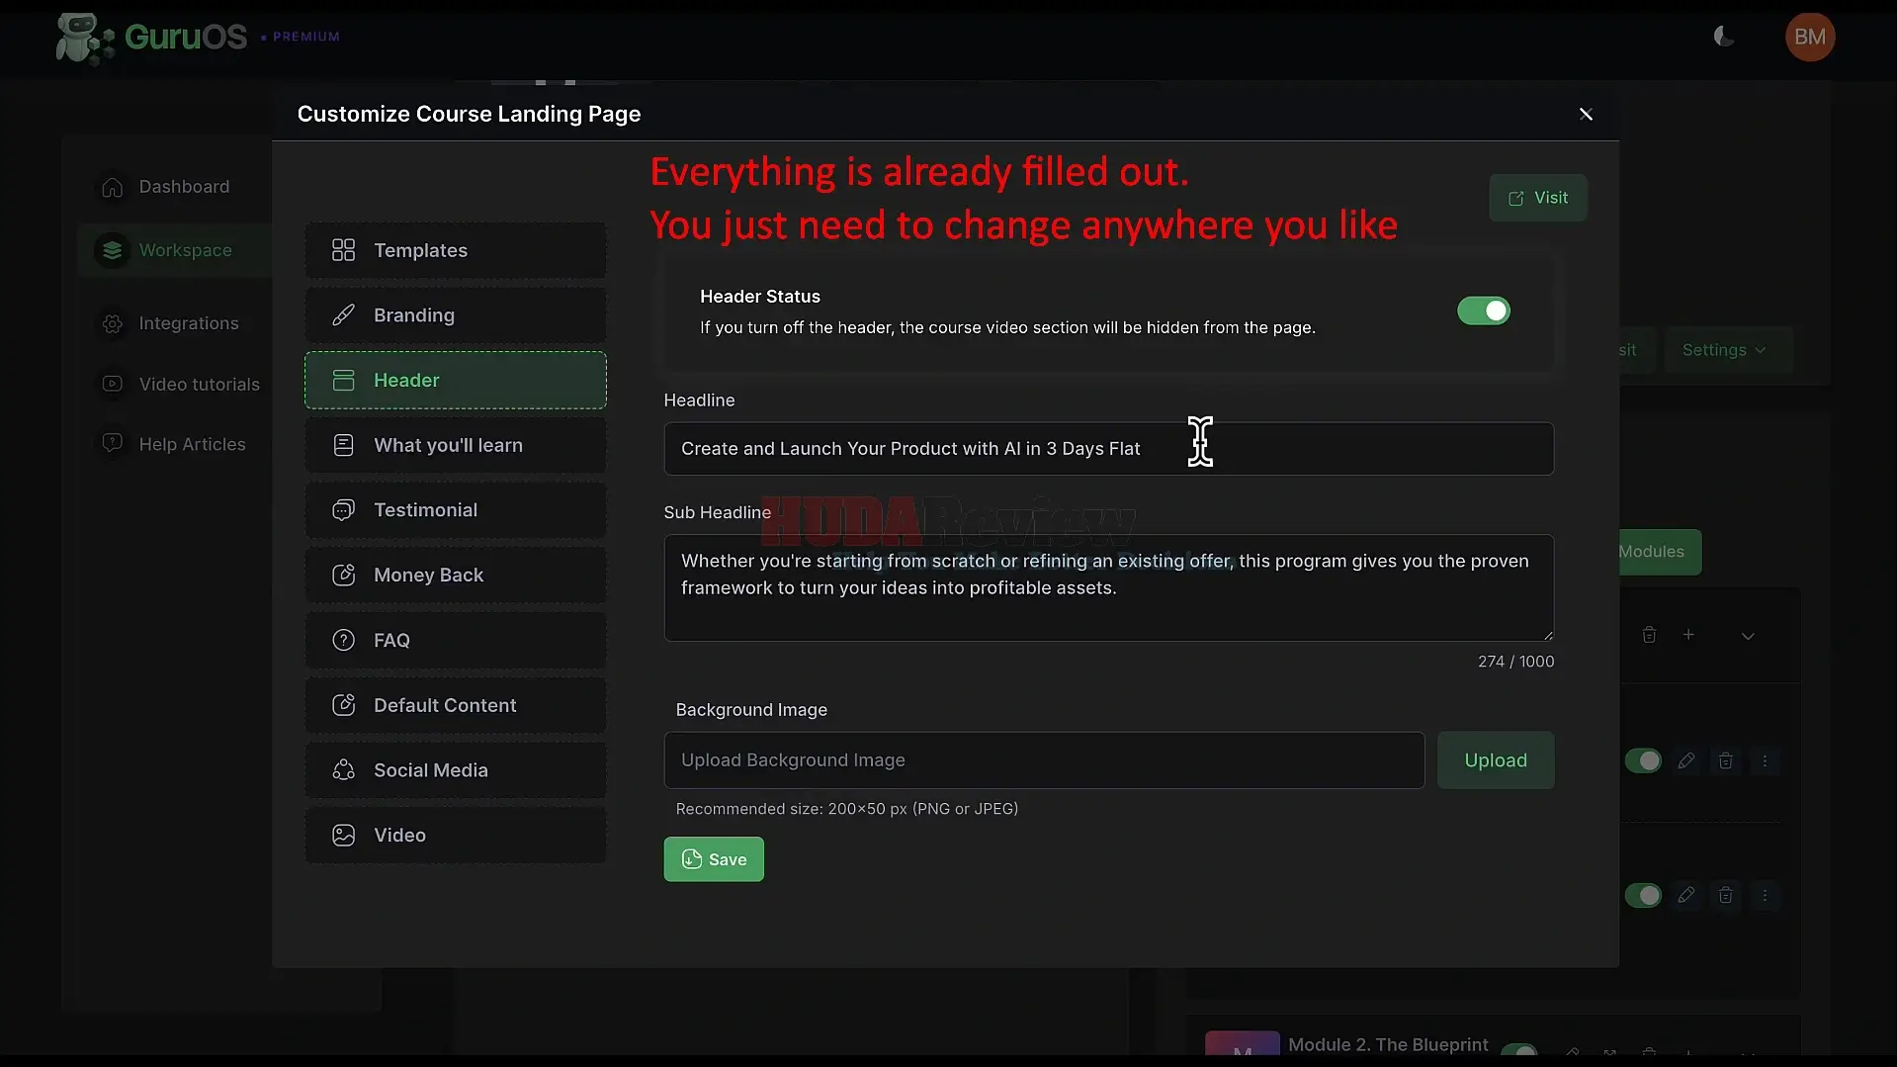Viewport: 1897px width, 1067px height.
Task: Click the trash icon in the module header row
Action: (x=1649, y=635)
